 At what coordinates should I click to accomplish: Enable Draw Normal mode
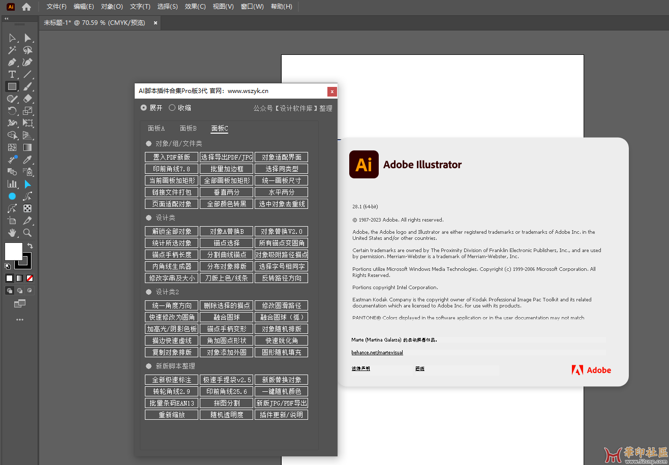10,291
